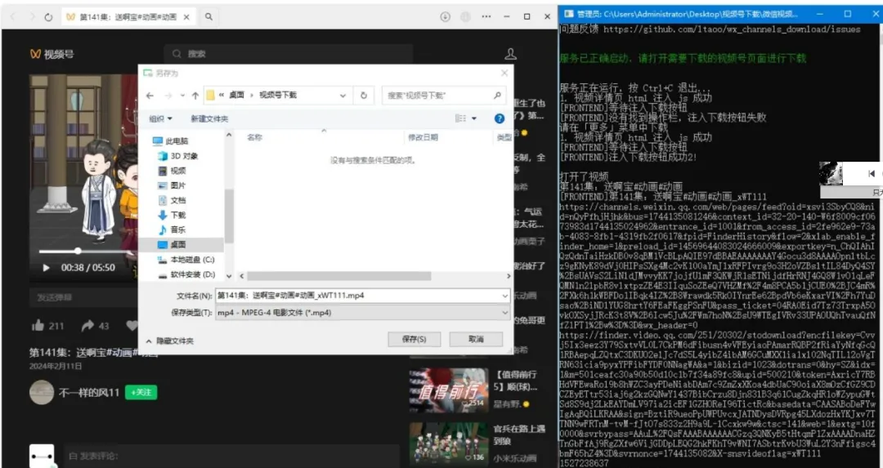Select 图片 folder in tree
883x468 pixels.
[172, 185]
